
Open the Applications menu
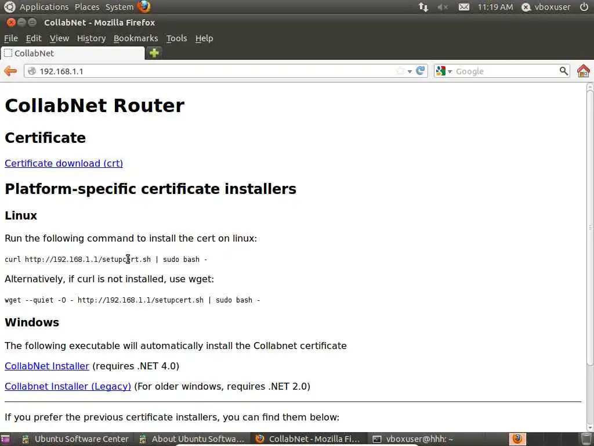[x=44, y=7]
